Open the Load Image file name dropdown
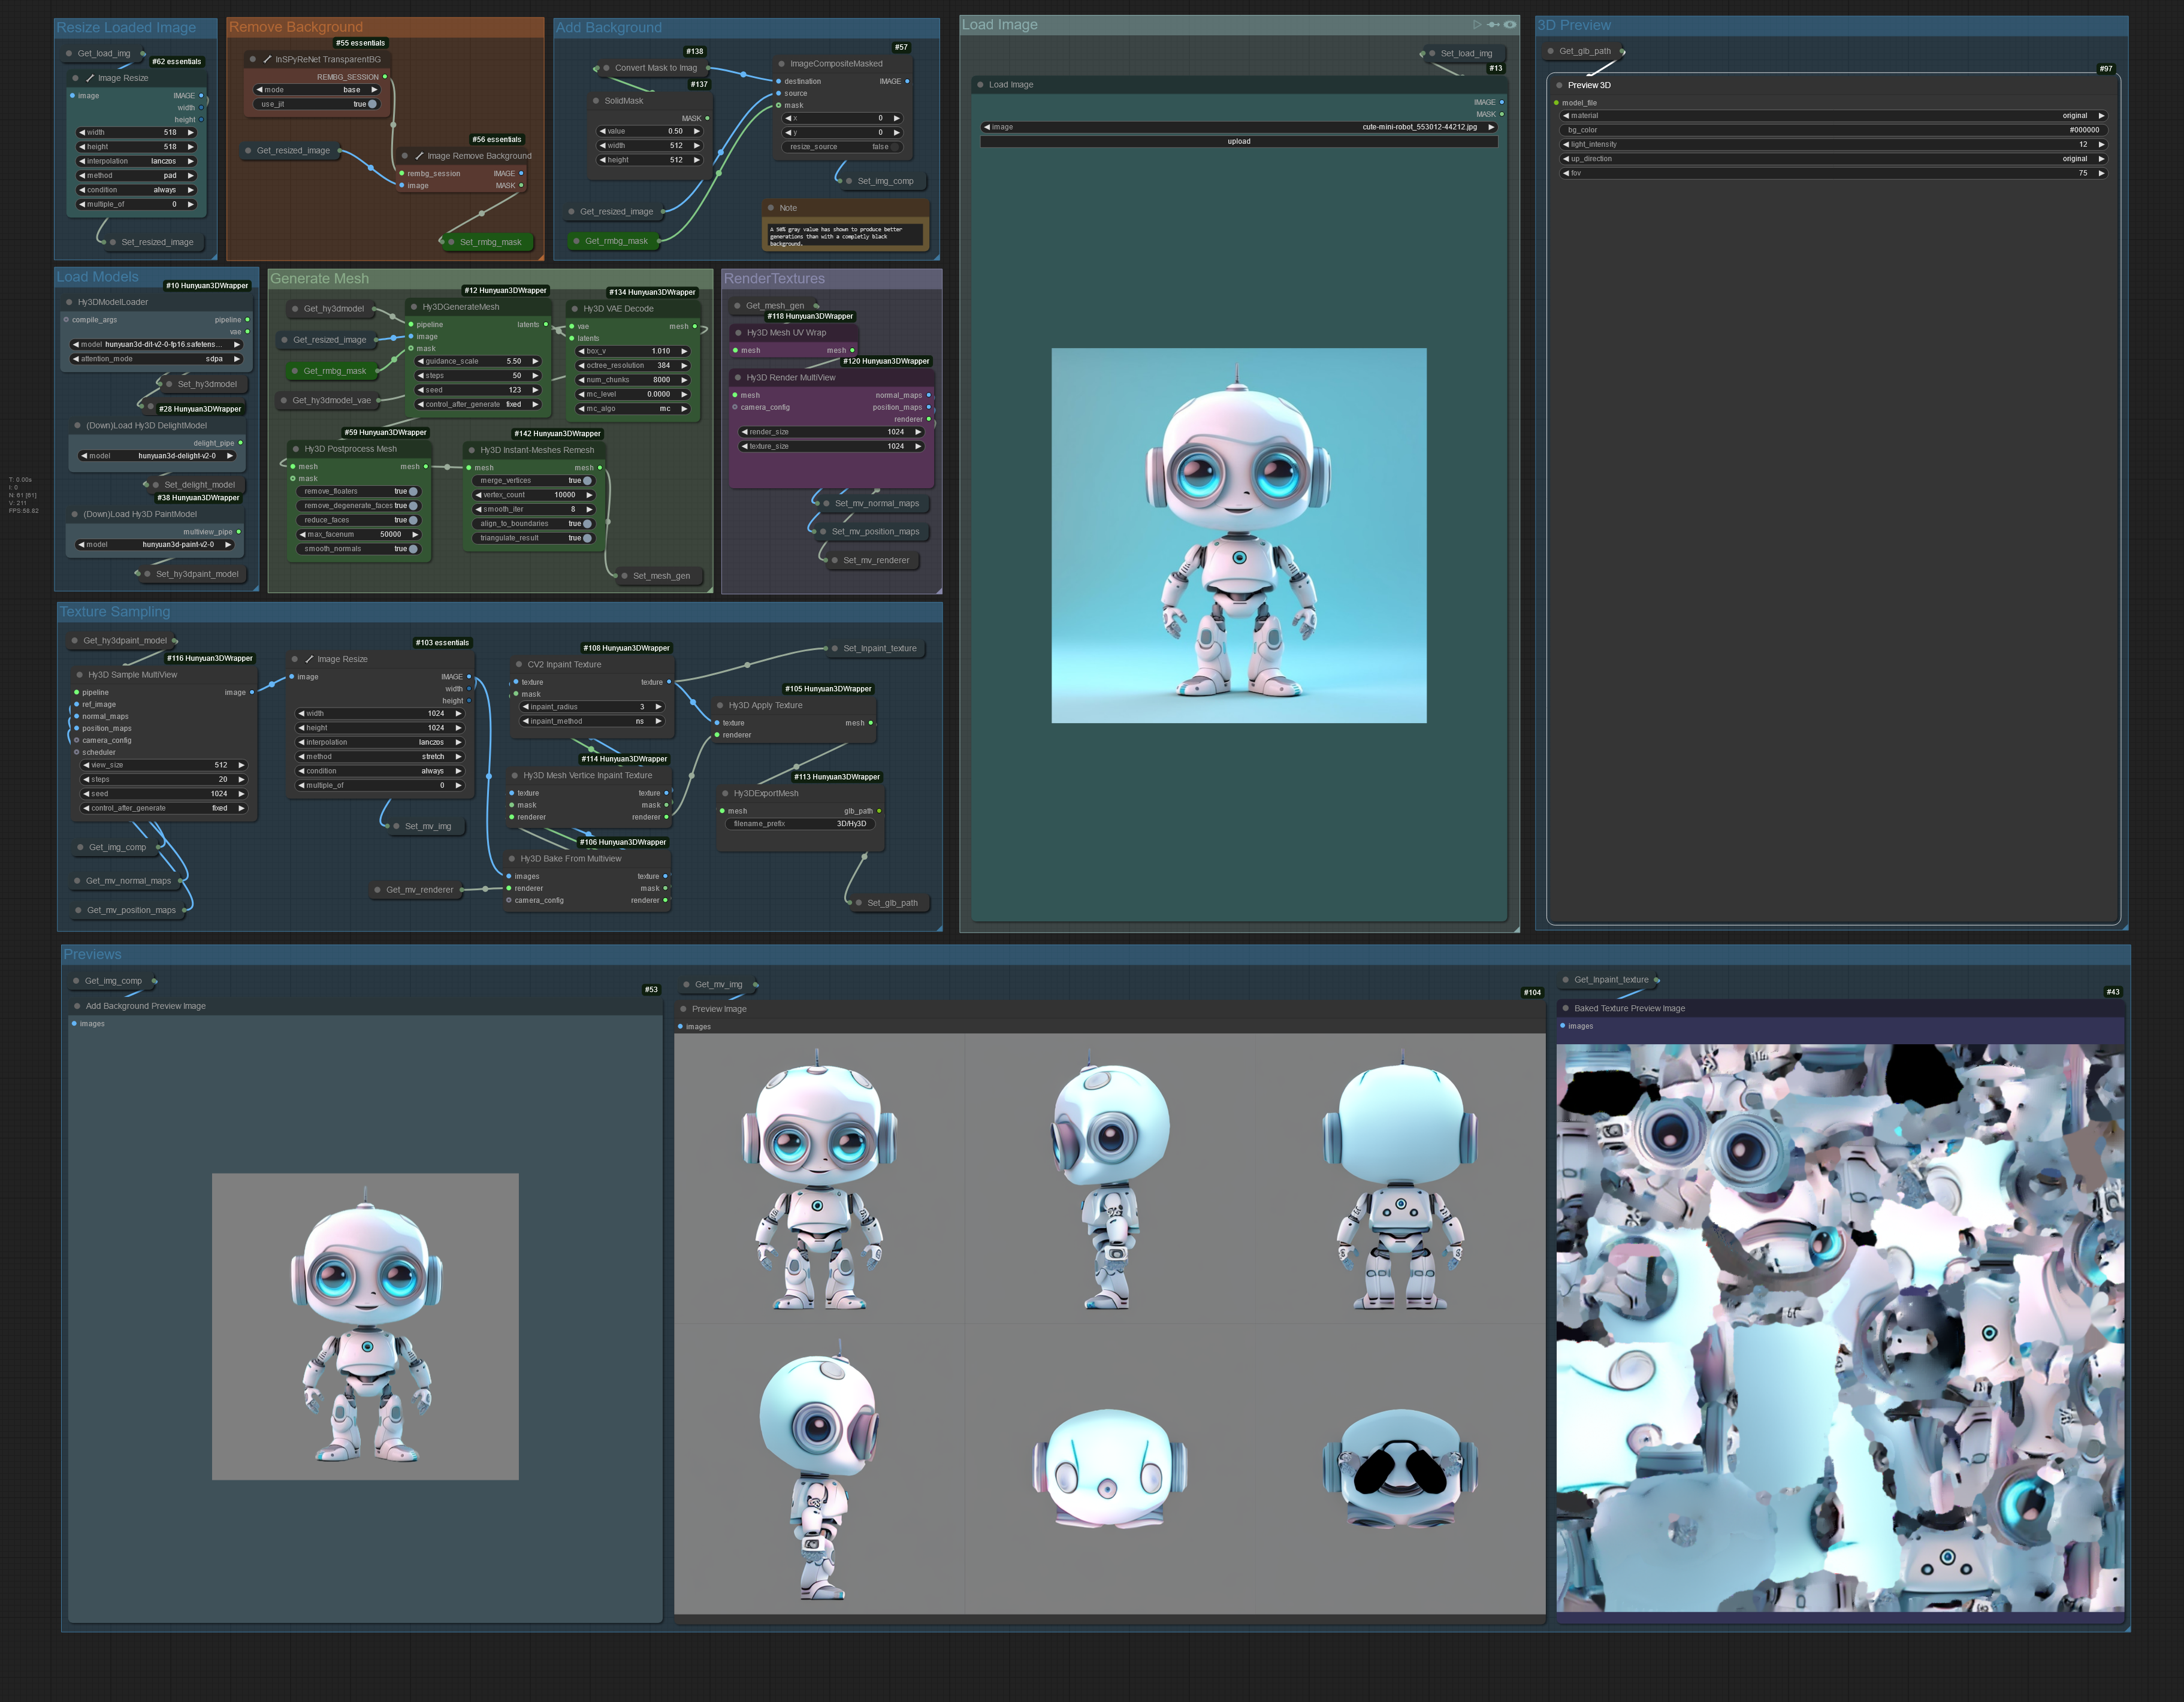The height and width of the screenshot is (1702, 2184). (1238, 127)
